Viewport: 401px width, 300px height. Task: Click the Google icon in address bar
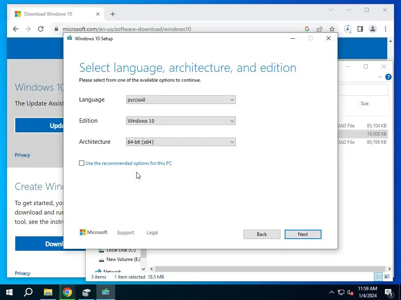tap(307, 29)
